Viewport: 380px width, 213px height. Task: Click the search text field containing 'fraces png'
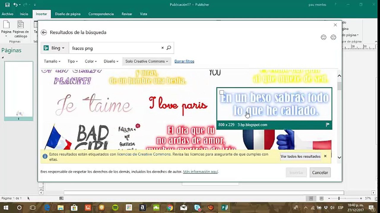(x=116, y=48)
